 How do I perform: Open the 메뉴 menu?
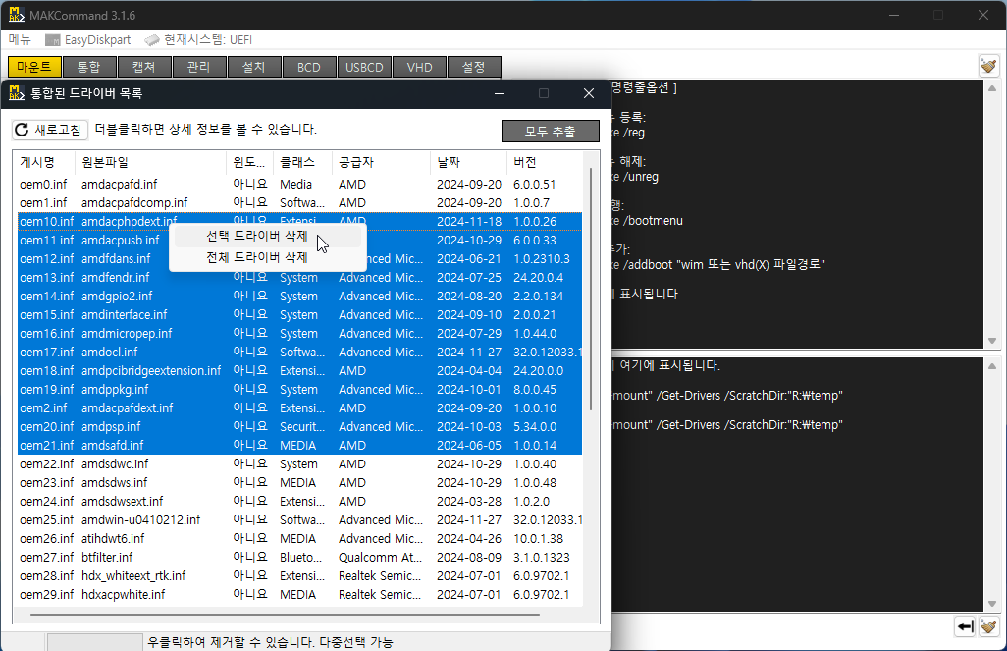point(20,40)
